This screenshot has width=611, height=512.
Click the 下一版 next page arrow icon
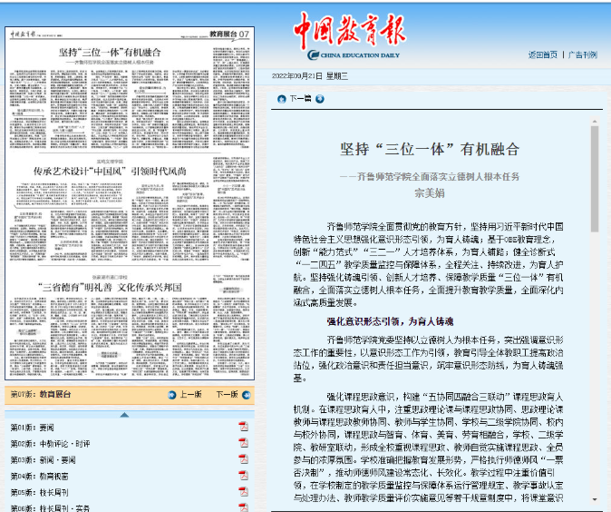[246, 395]
